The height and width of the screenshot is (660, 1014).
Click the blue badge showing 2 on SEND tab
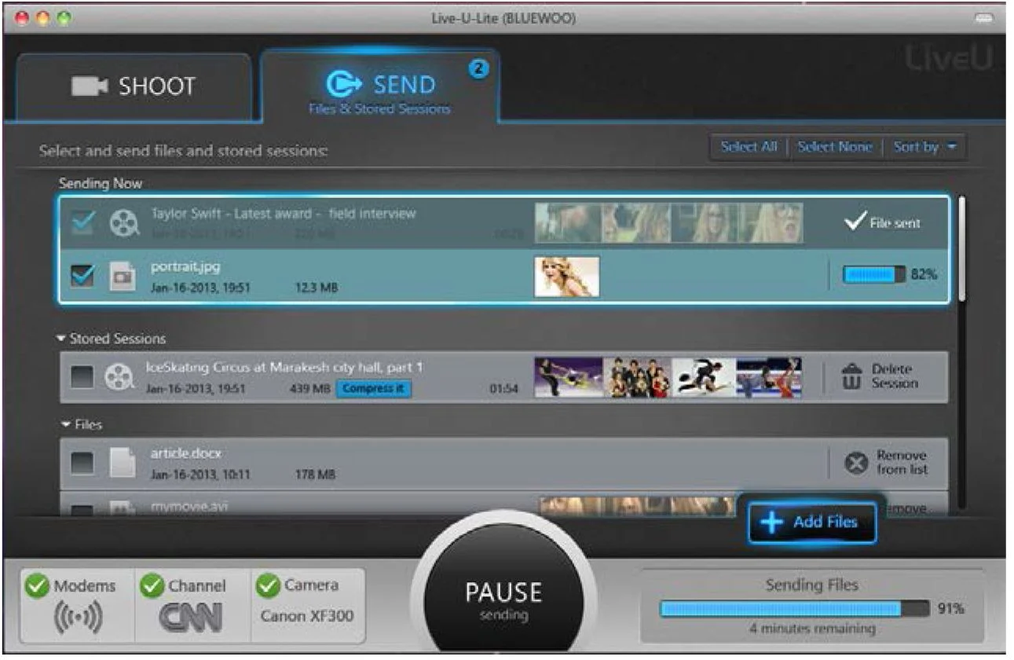click(478, 69)
